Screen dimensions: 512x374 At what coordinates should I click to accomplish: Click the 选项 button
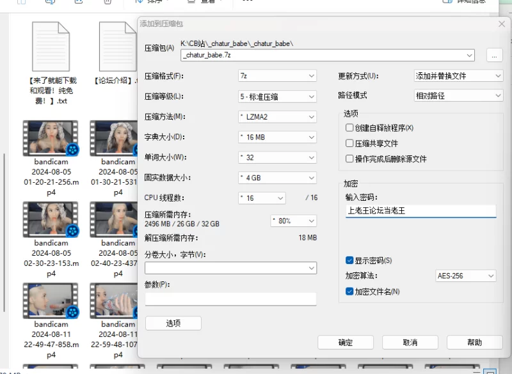173,323
